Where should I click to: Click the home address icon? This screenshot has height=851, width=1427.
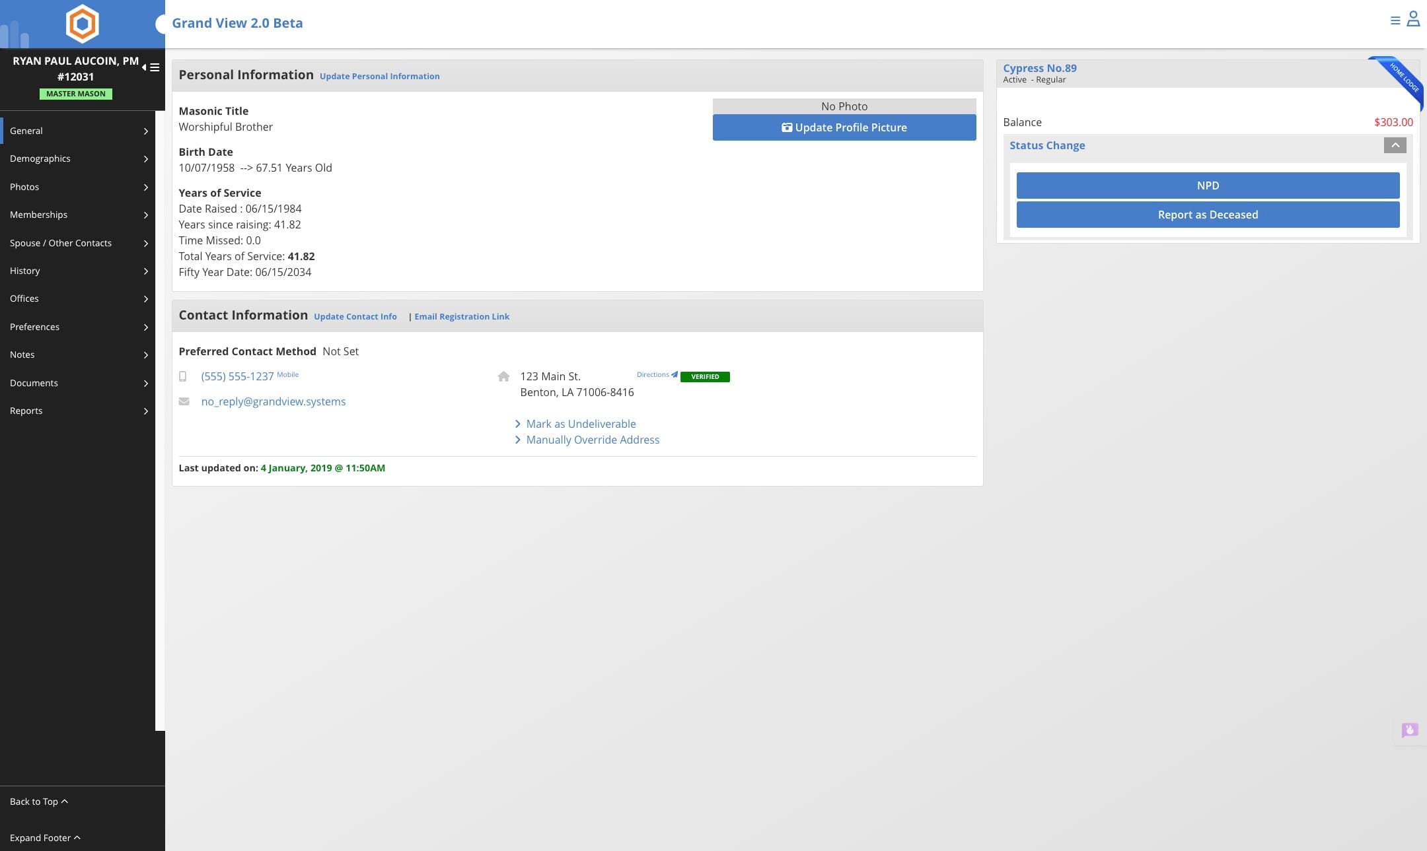[503, 376]
